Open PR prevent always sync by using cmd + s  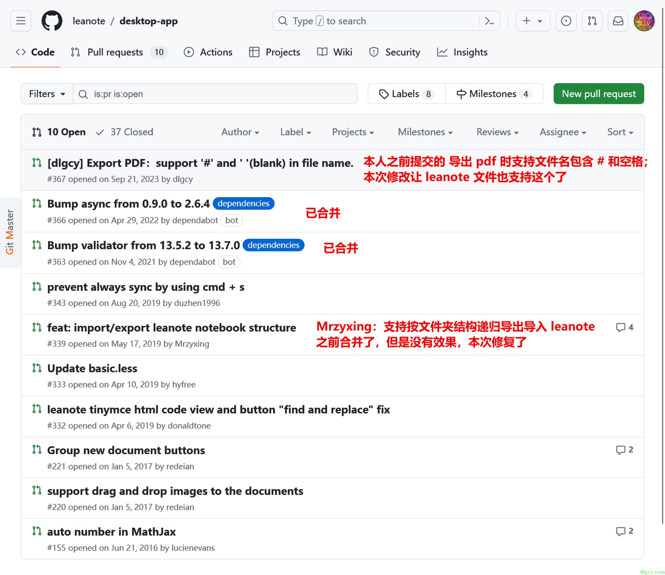click(146, 287)
